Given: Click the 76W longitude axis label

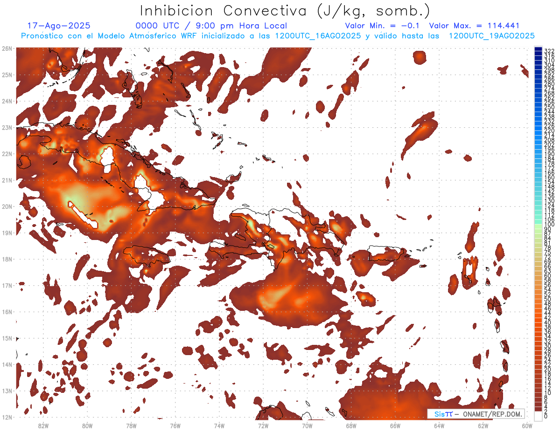Looking at the screenshot, I should (175, 425).
